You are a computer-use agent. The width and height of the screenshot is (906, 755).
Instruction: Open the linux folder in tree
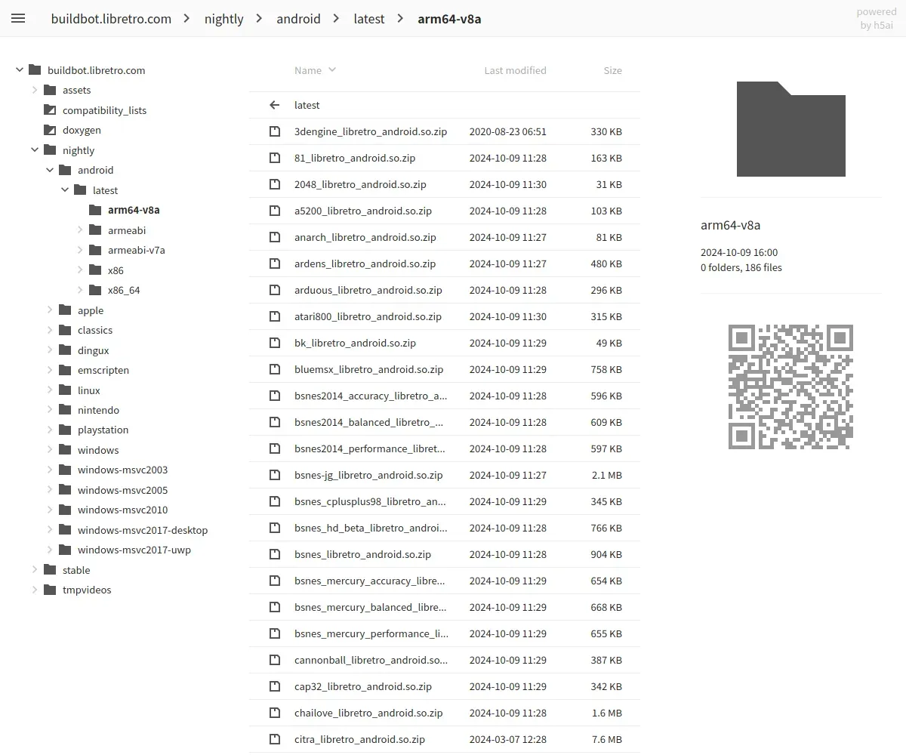click(x=89, y=390)
